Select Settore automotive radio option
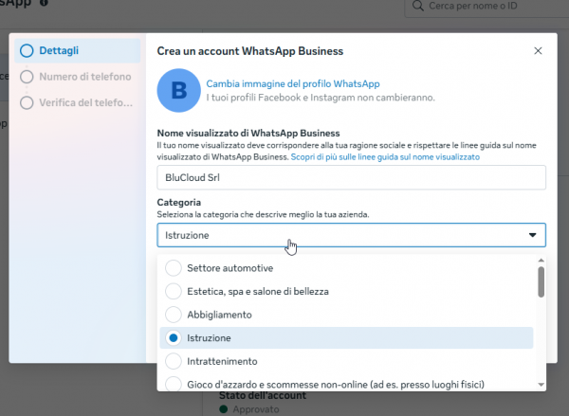 (174, 268)
